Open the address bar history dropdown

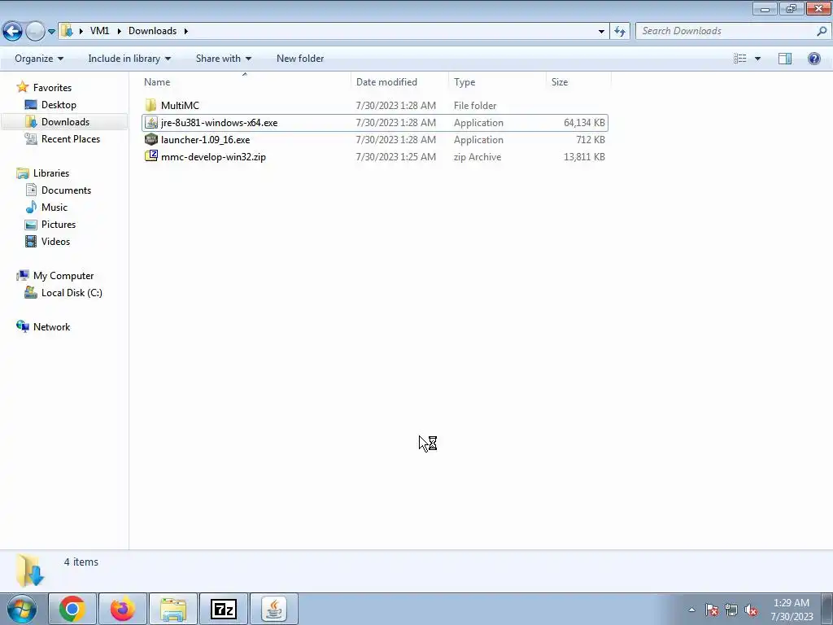(601, 32)
